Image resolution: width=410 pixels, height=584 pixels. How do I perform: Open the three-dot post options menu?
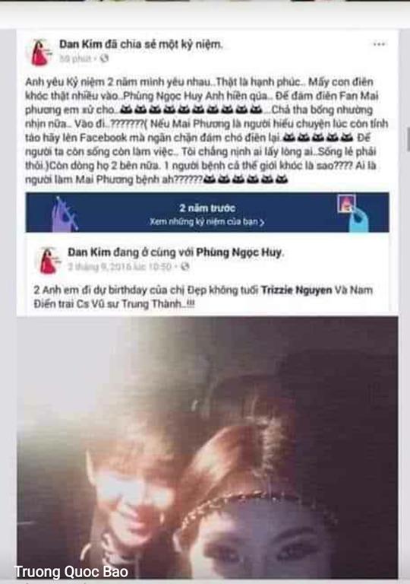point(379,44)
